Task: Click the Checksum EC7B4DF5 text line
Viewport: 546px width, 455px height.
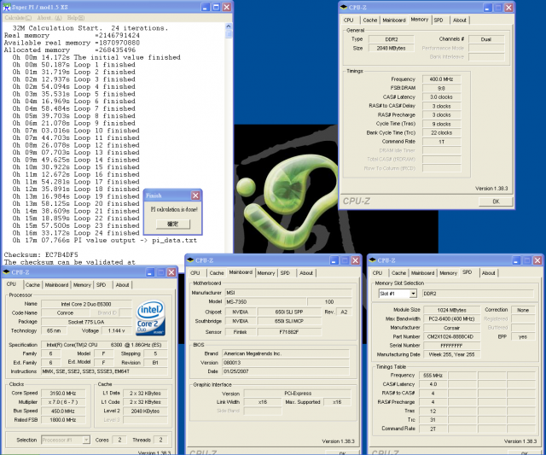Action: (x=41, y=255)
